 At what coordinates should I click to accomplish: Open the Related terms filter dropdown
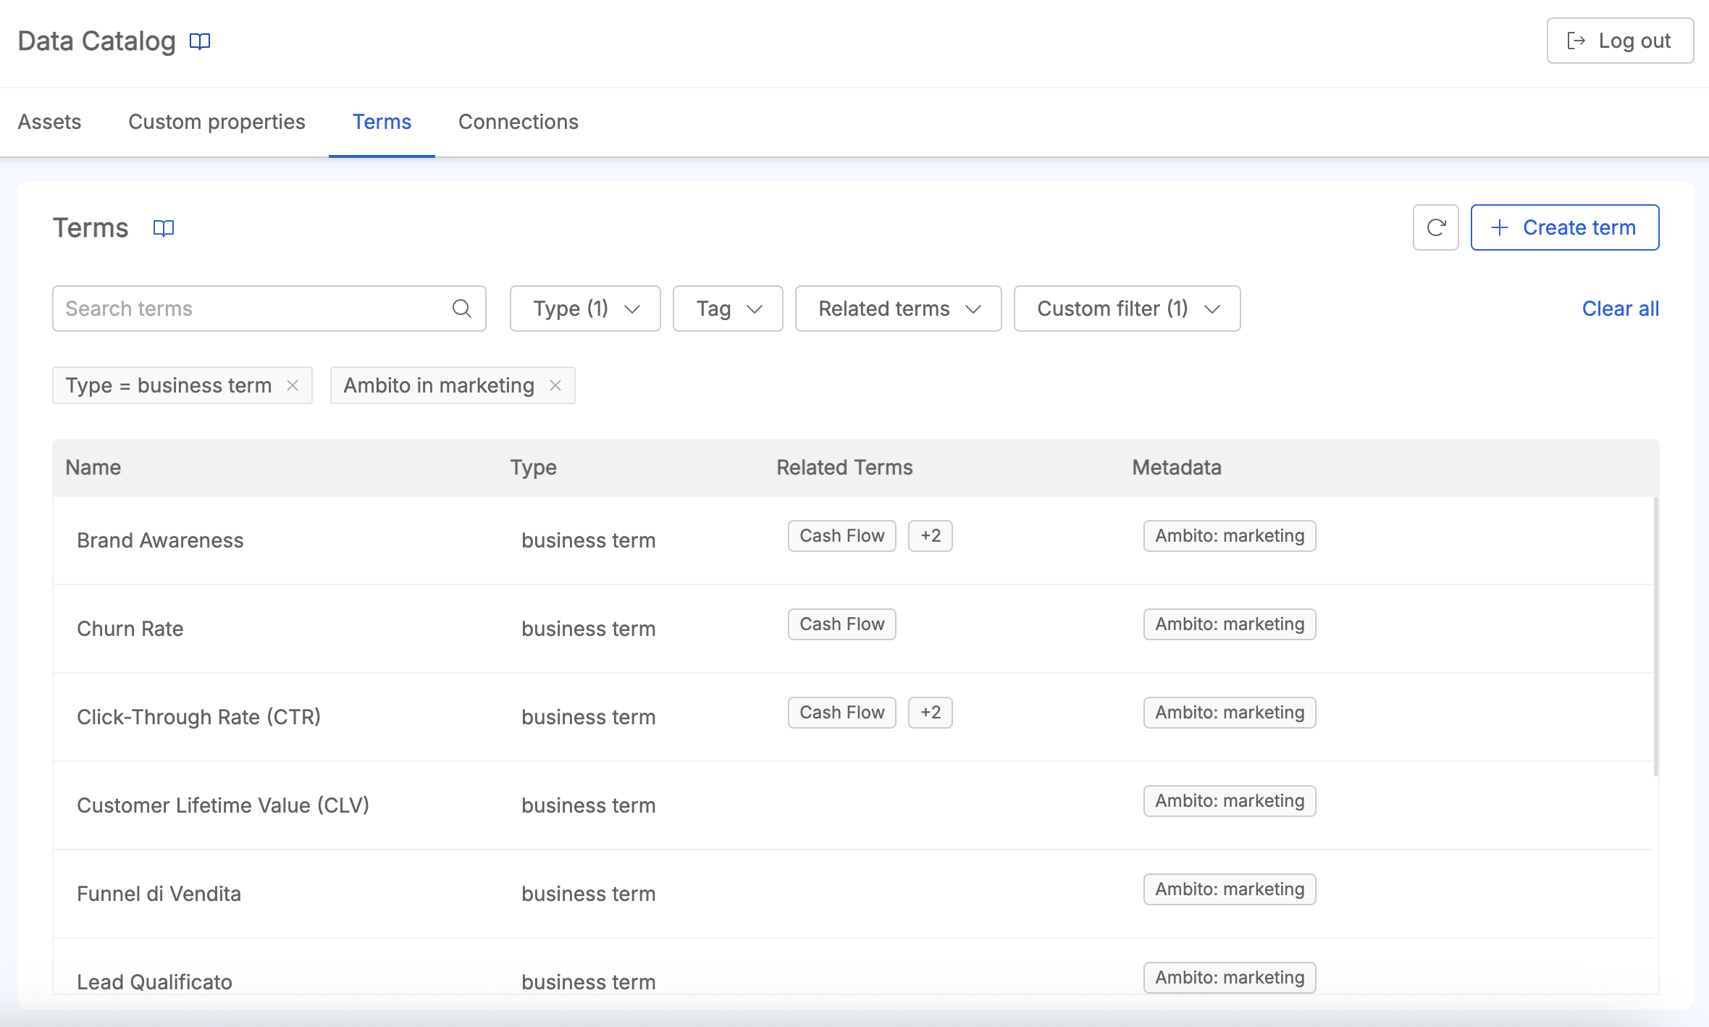tap(898, 309)
